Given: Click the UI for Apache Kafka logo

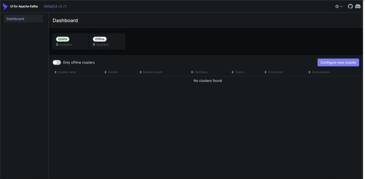Looking at the screenshot, I should 5,6.
